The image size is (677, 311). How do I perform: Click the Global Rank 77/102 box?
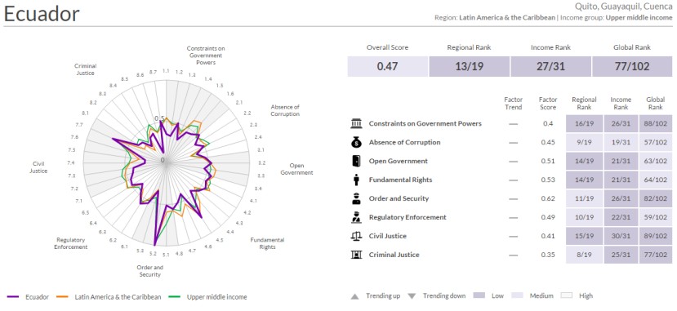632,66
